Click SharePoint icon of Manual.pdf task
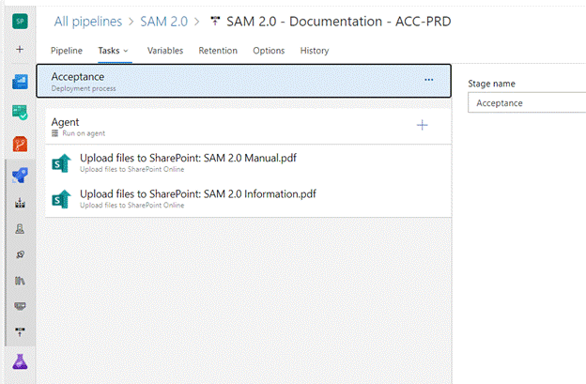This screenshot has width=586, height=384. point(61,163)
